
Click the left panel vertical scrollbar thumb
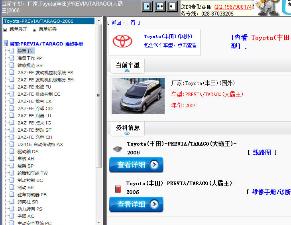point(99,96)
